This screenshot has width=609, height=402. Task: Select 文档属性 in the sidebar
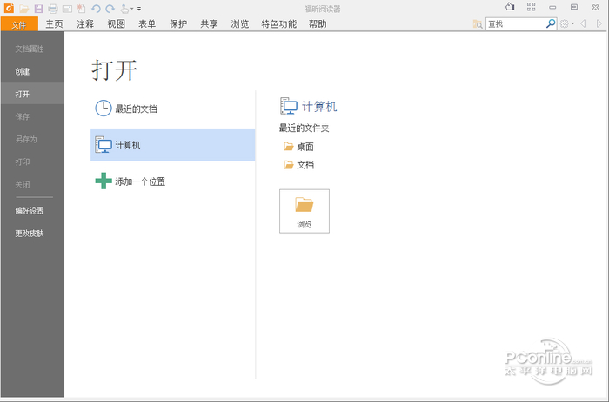point(33,49)
